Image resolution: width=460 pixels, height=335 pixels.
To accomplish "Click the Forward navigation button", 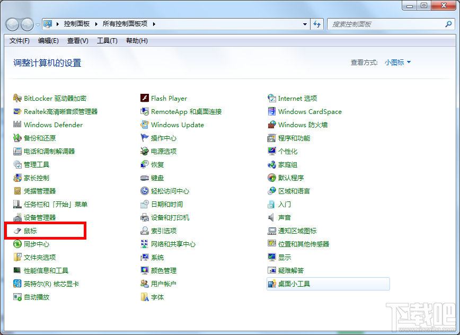I will pyautogui.click(x=27, y=24).
